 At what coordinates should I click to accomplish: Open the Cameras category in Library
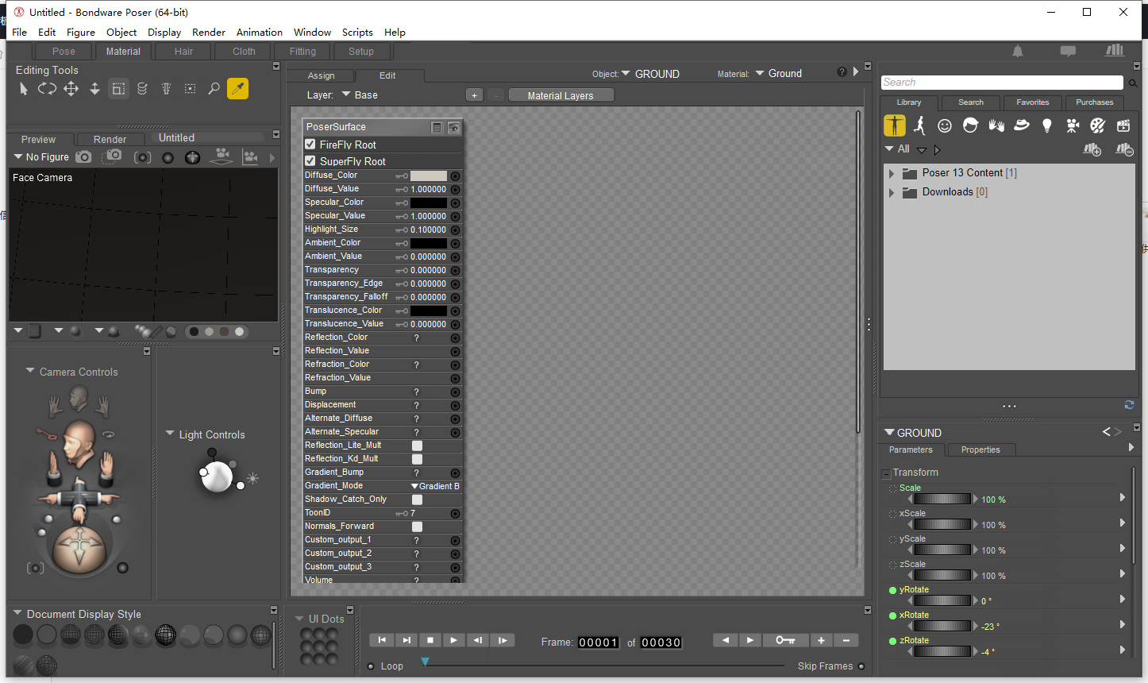pos(1073,125)
